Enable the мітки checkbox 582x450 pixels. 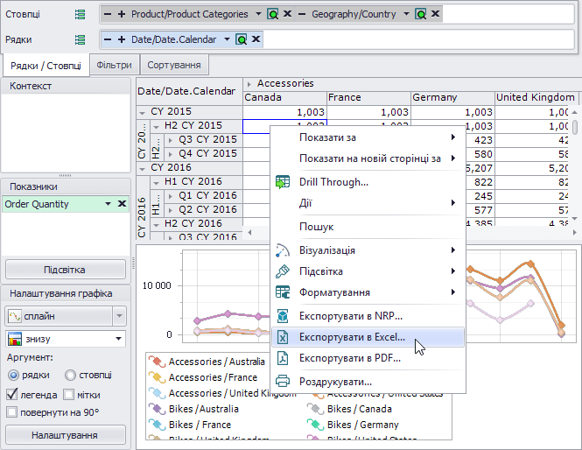[x=68, y=395]
